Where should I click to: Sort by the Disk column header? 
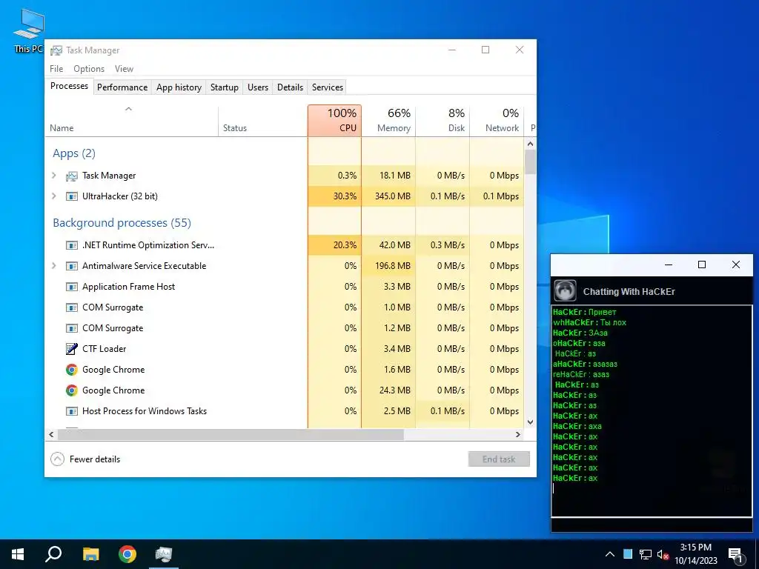pos(443,121)
